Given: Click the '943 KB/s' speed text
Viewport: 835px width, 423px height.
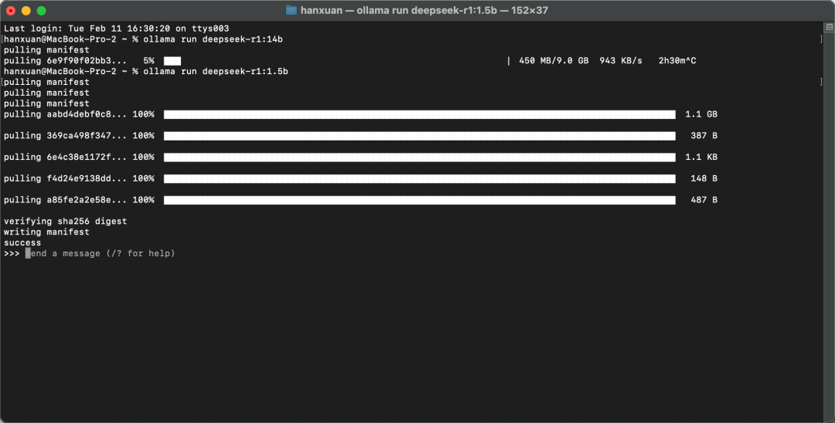Looking at the screenshot, I should 620,60.
